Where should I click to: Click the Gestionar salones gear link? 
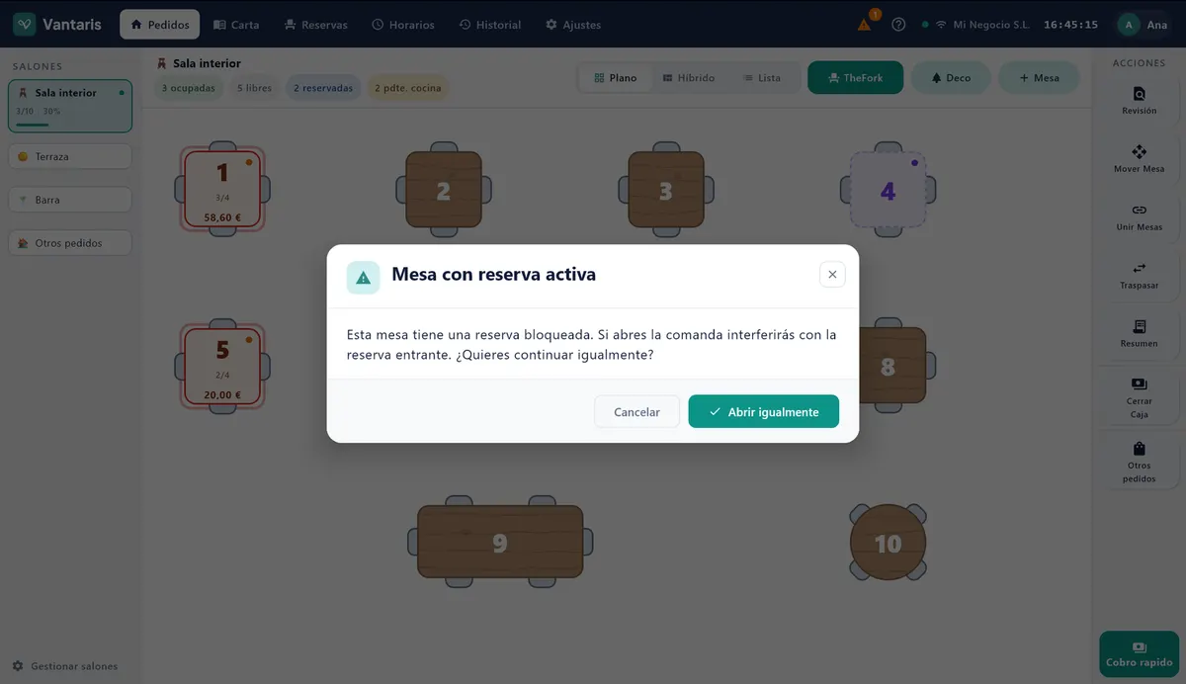pos(65,666)
